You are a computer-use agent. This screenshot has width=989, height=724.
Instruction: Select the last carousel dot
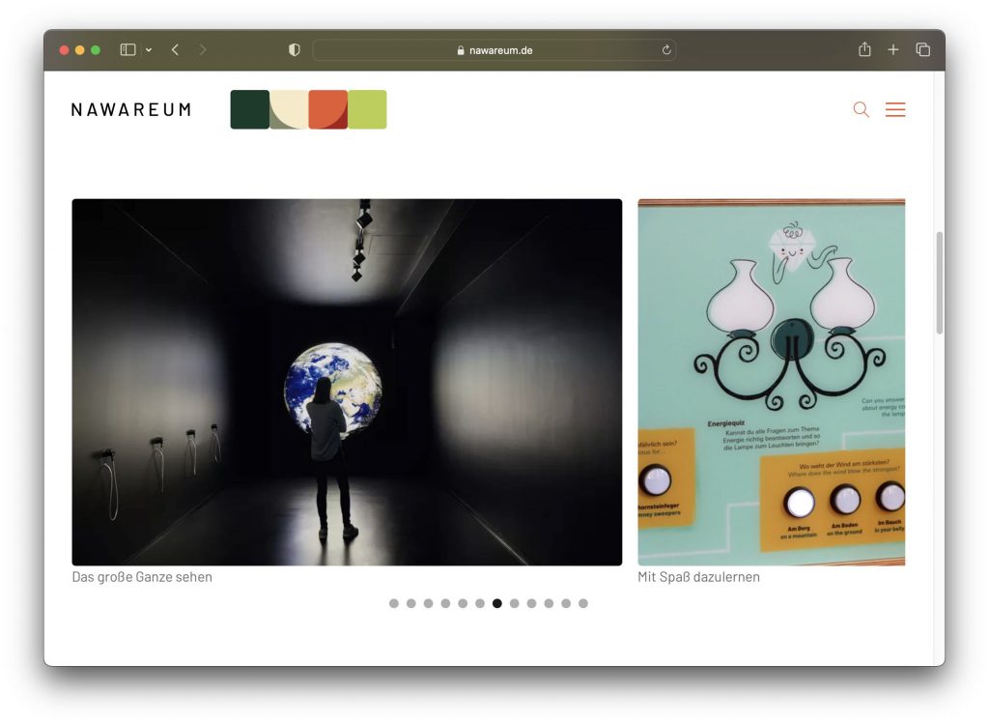[583, 603]
